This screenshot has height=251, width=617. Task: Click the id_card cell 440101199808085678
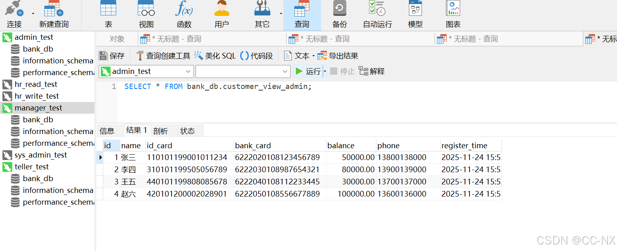click(x=190, y=182)
